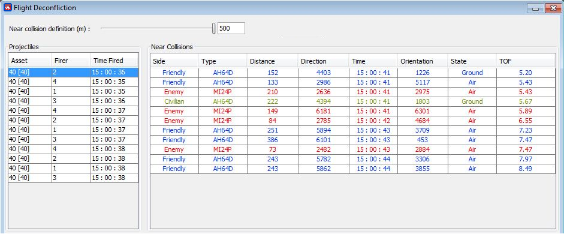Image resolution: width=564 pixels, height=234 pixels.
Task: Click the orientation value 1803
Action: (x=423, y=101)
